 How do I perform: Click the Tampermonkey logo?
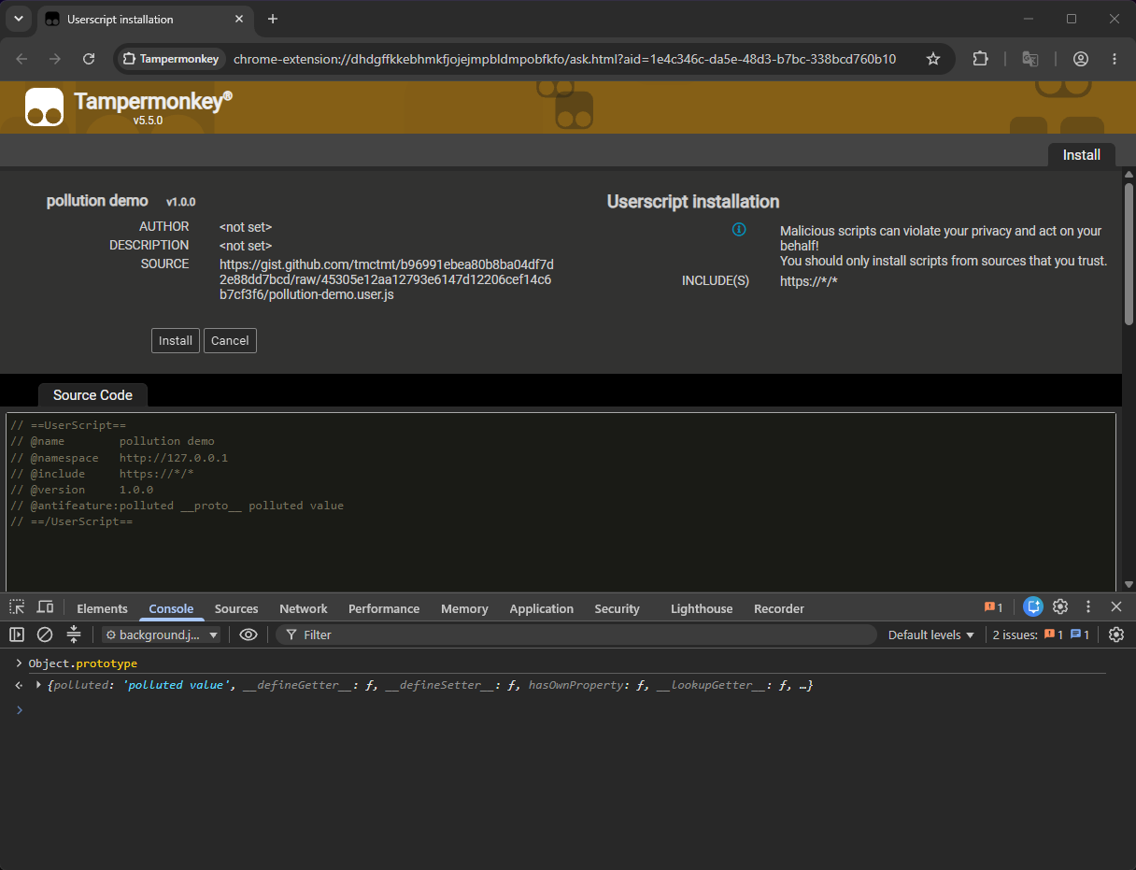[44, 107]
